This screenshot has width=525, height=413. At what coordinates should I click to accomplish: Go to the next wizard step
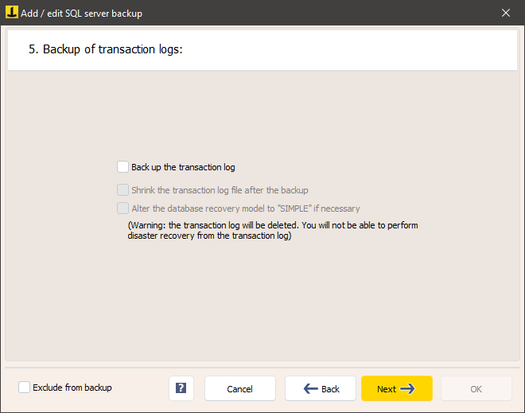[397, 388]
